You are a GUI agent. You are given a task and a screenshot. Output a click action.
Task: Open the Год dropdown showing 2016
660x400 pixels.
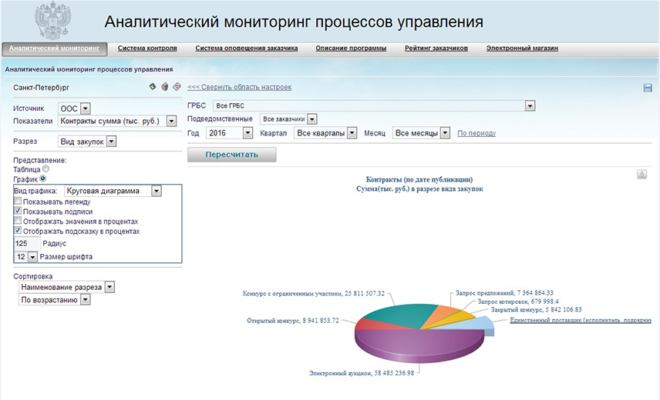pyautogui.click(x=247, y=133)
